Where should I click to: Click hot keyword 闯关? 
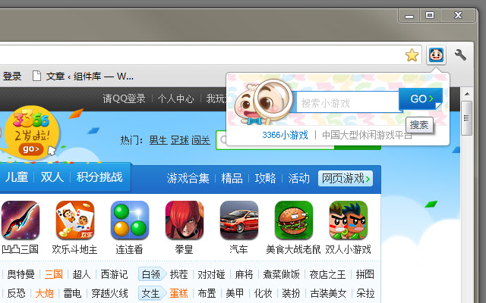(x=200, y=140)
